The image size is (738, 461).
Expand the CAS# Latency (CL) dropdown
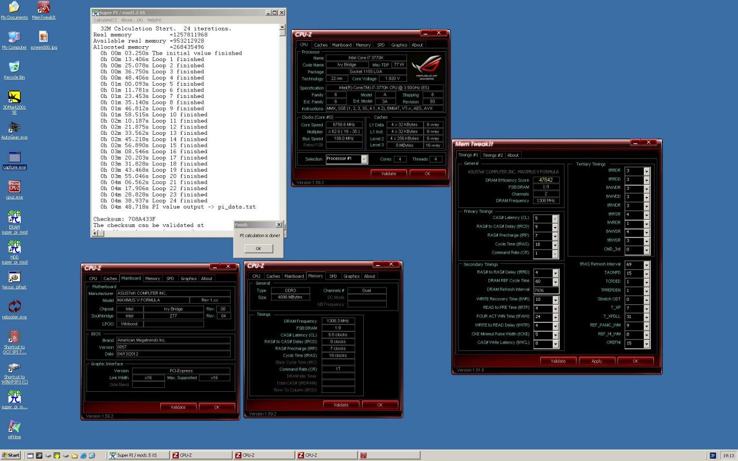click(x=555, y=218)
